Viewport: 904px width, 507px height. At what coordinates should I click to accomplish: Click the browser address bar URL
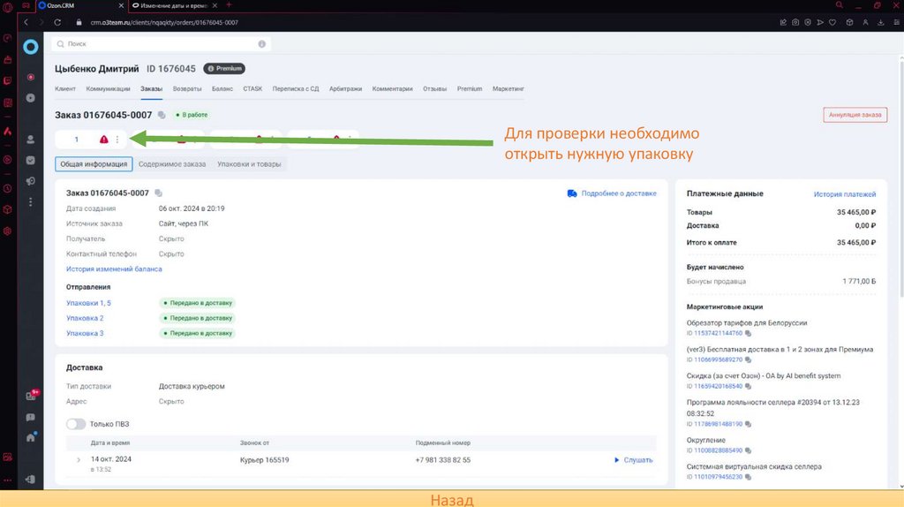[x=164, y=22]
